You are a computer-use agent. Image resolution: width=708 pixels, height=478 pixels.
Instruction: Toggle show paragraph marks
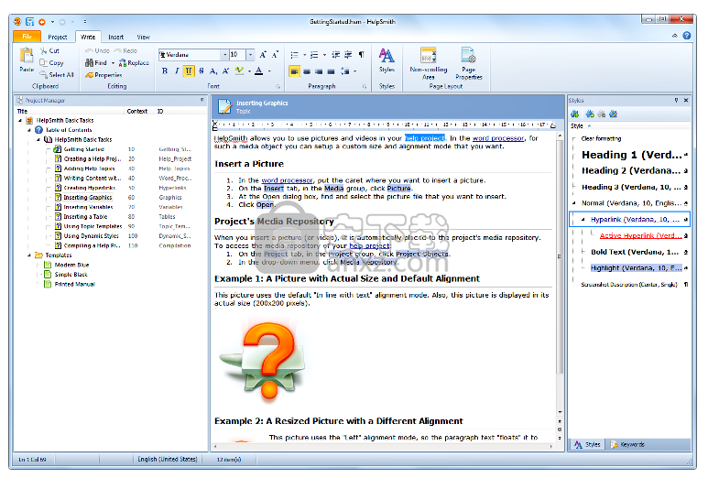tap(361, 55)
